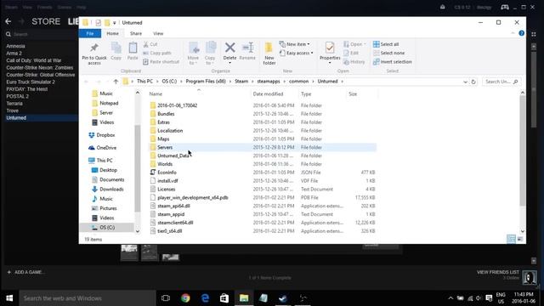Click the Cut scissors icon
Viewport: 544px width, 306px height.
(x=146, y=44)
